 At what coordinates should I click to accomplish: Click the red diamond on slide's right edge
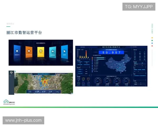(152, 46)
